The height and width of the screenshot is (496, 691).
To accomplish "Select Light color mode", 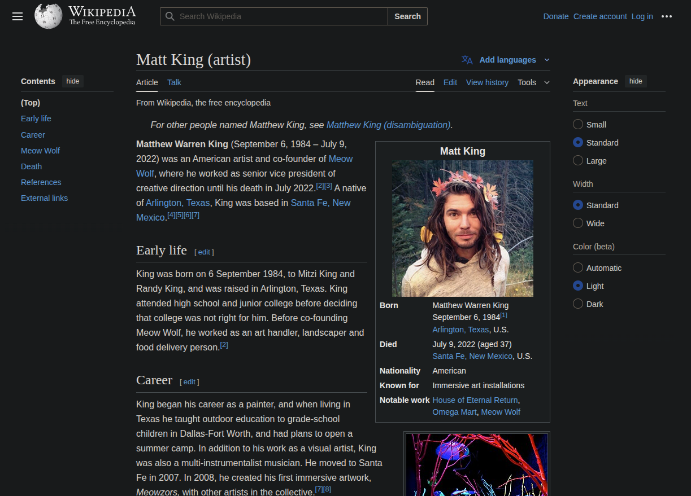I will 578,286.
